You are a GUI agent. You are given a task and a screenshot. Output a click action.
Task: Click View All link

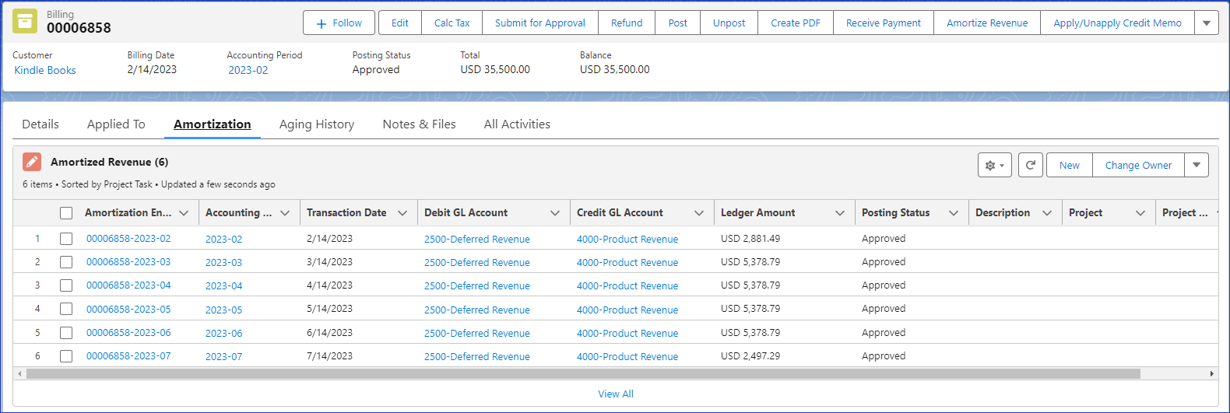pos(615,394)
